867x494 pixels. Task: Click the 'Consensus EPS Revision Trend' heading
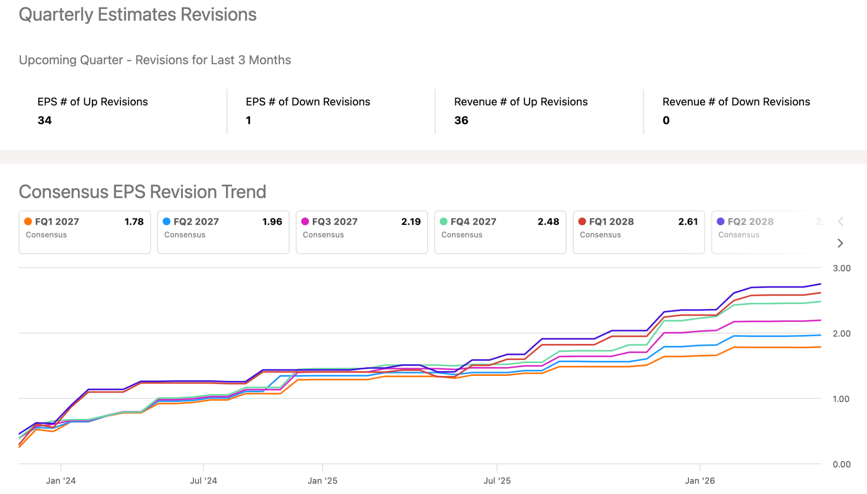pos(142,192)
